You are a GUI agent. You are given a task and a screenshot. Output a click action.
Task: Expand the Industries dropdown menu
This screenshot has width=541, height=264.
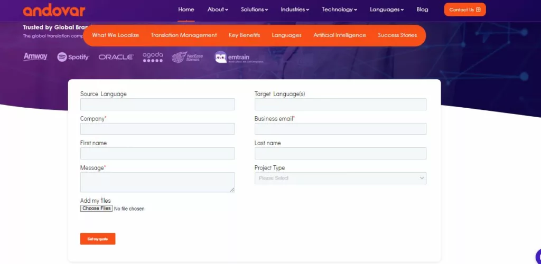pos(295,10)
